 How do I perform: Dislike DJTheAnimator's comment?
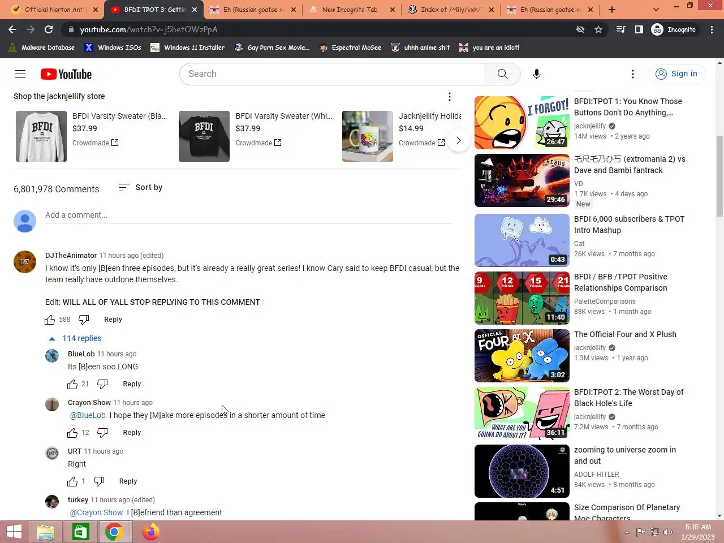pyautogui.click(x=84, y=320)
